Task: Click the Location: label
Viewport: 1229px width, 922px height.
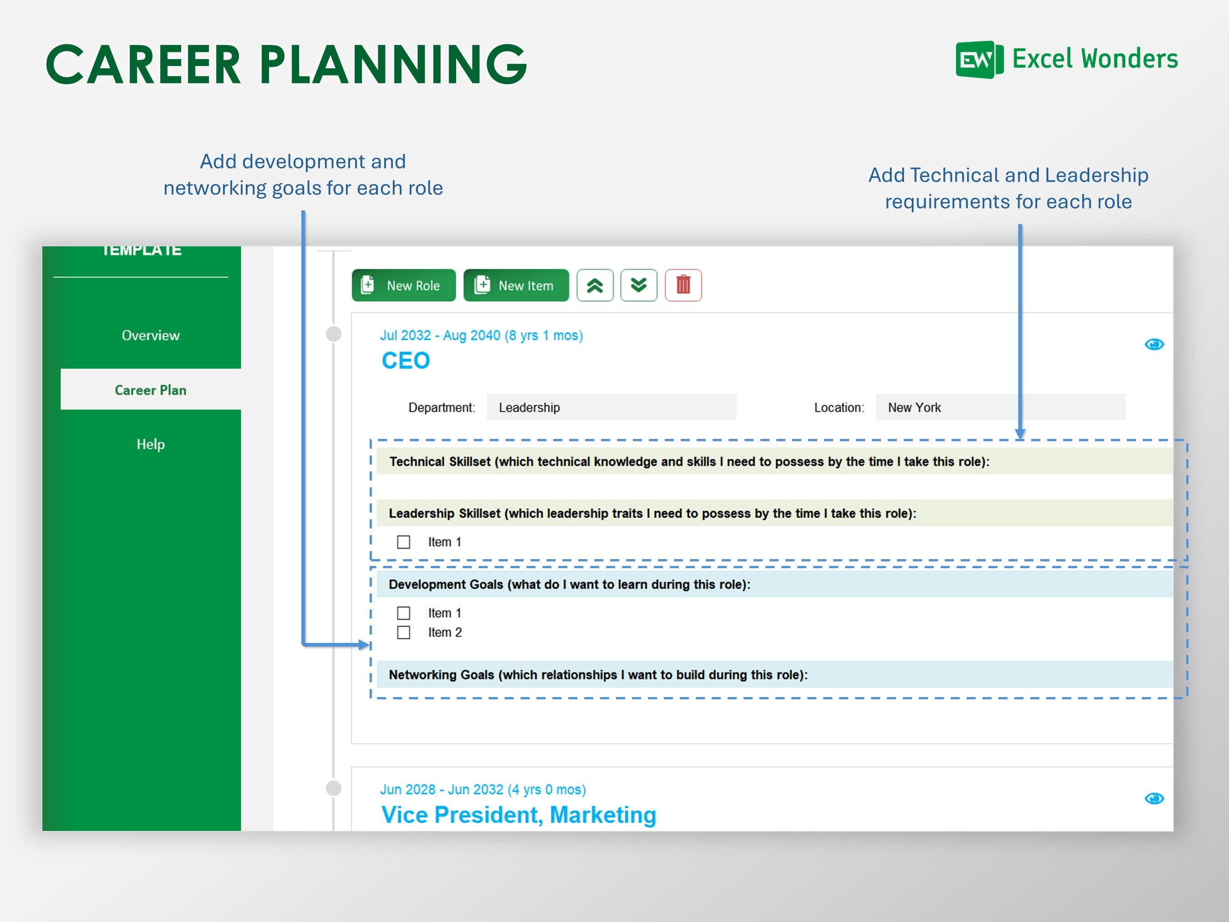Action: [839, 408]
